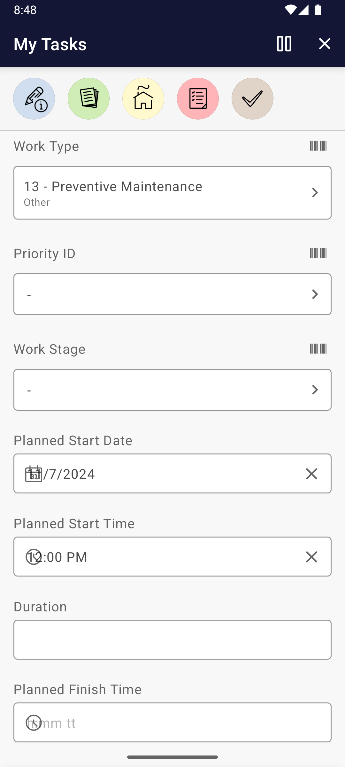Image resolution: width=345 pixels, height=767 pixels.
Task: Scan barcode for Priority ID
Action: pos(318,253)
